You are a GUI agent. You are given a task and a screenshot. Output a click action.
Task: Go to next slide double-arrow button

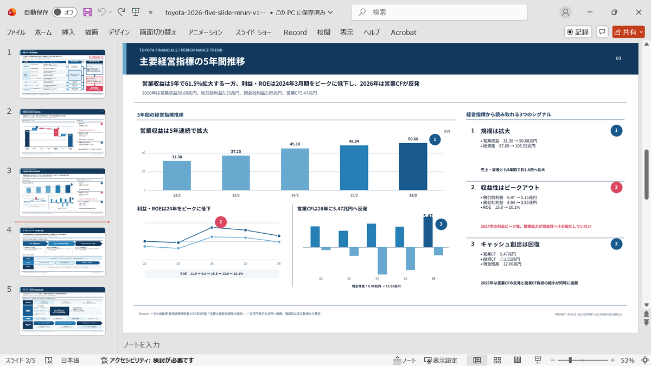[x=646, y=323]
